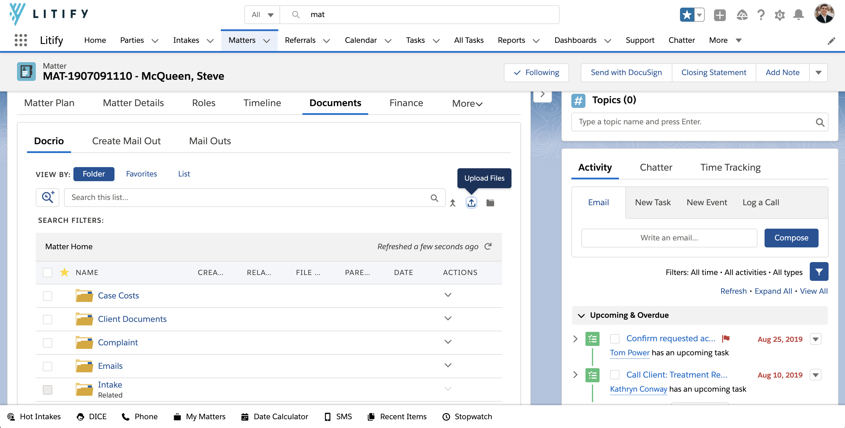Mark 'Call Client: Treatment Re...' task complete
This screenshot has width=845, height=428.
coord(615,375)
